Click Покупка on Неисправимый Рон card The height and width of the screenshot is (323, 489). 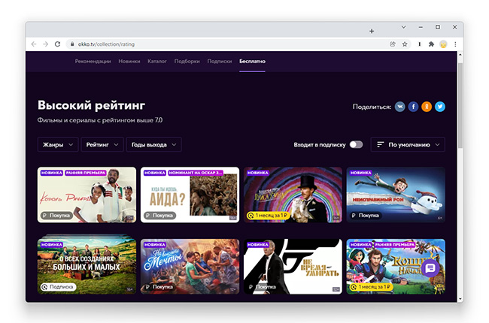[x=366, y=216]
